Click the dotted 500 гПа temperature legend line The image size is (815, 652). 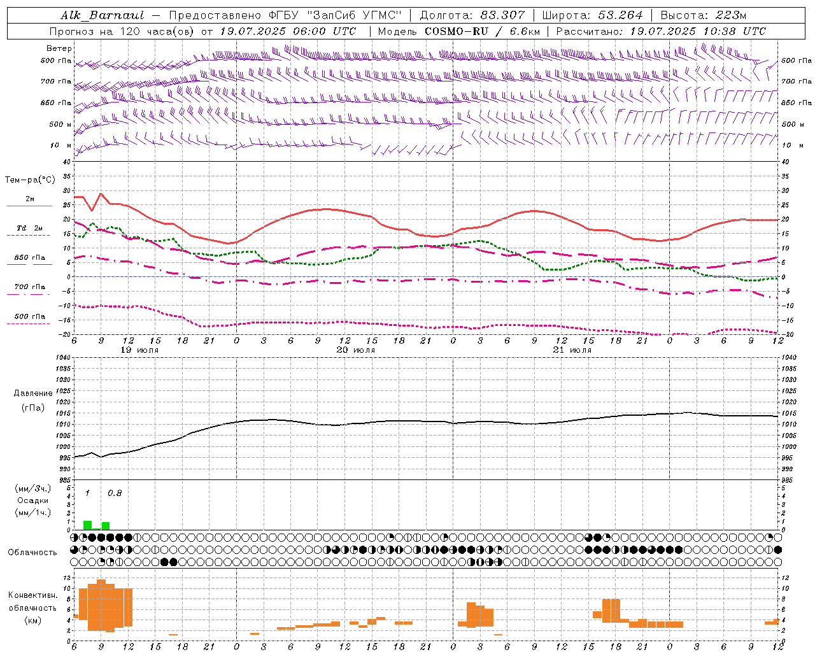click(29, 323)
